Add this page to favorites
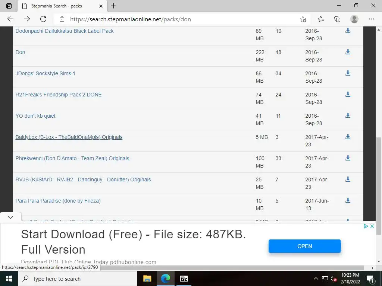This screenshot has height=286, width=382. point(303,19)
